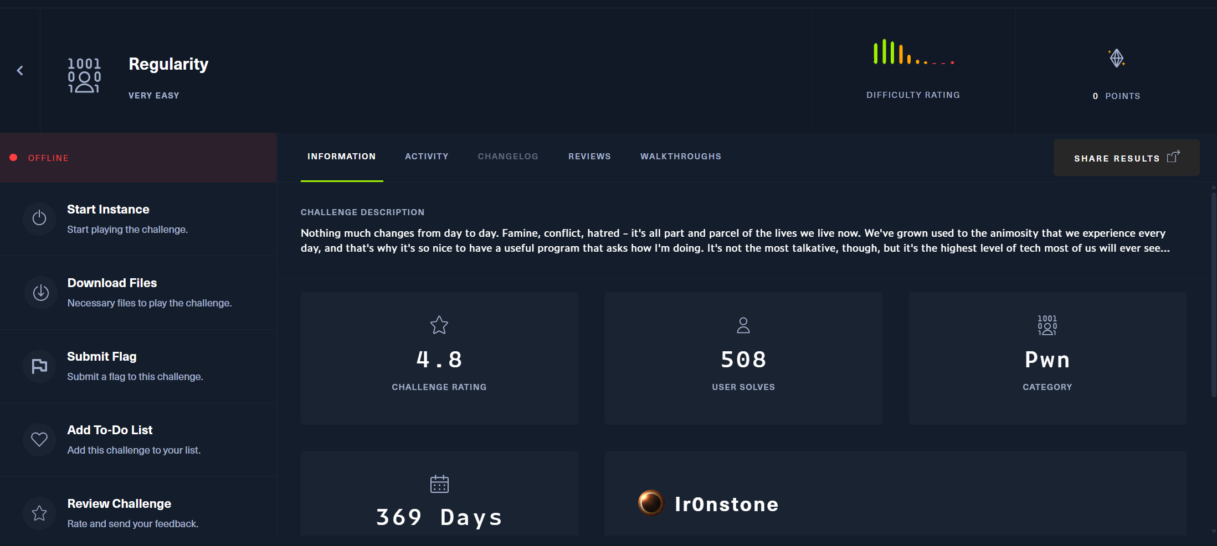Click the difficulty rating bar chart
Screen dimensions: 1217x546
[913, 52]
